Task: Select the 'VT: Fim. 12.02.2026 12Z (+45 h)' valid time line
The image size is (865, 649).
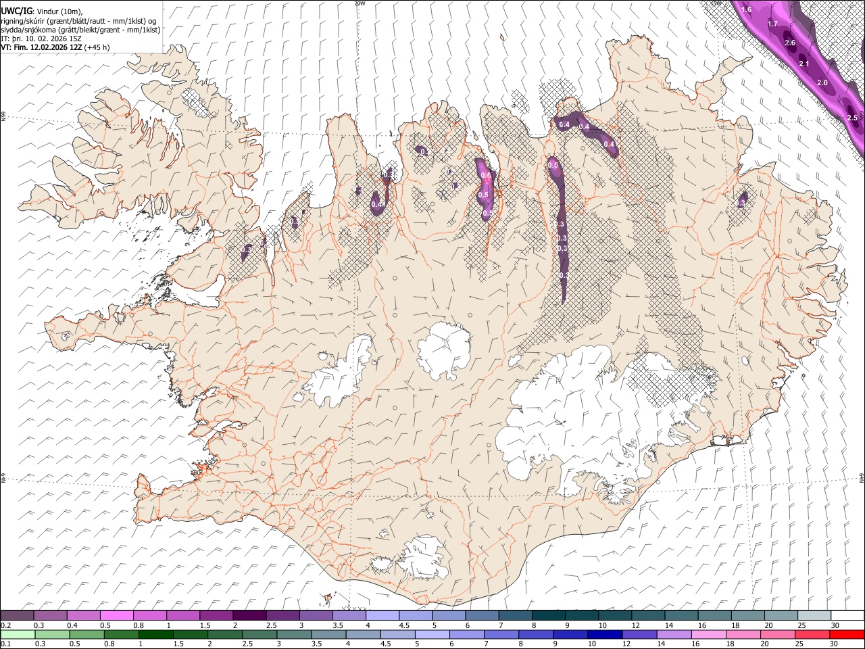Action: pyautogui.click(x=55, y=47)
